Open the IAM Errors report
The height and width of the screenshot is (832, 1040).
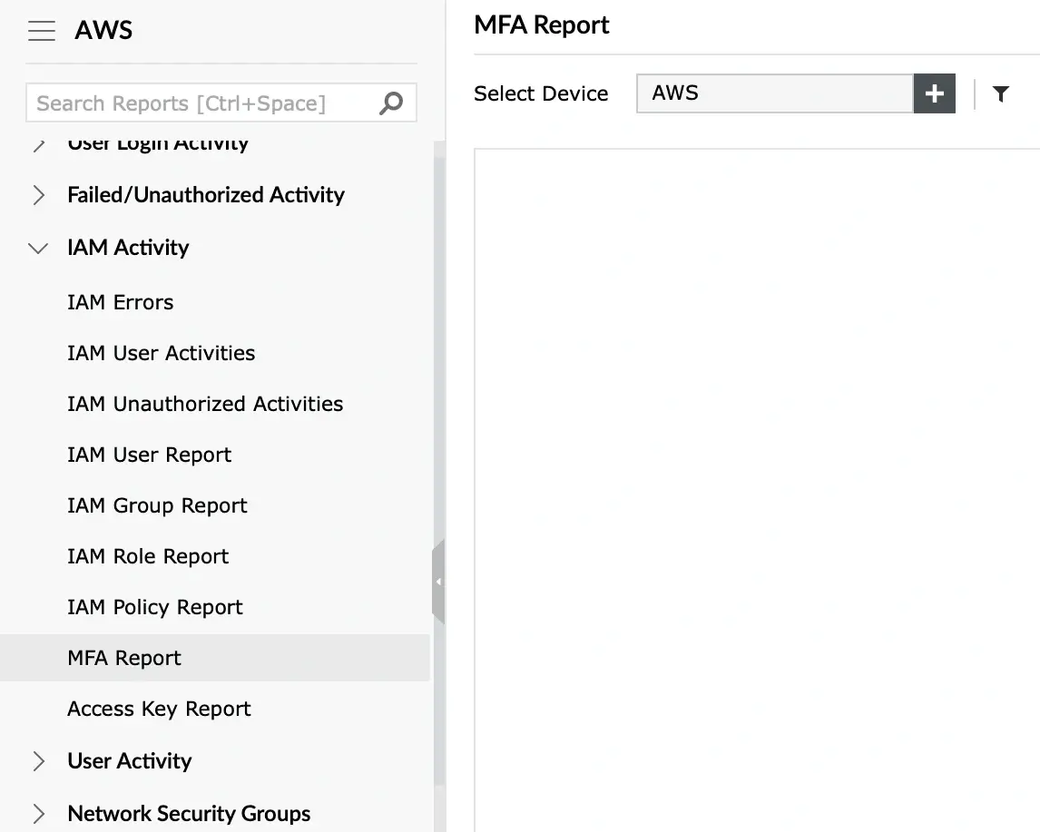pyautogui.click(x=120, y=302)
